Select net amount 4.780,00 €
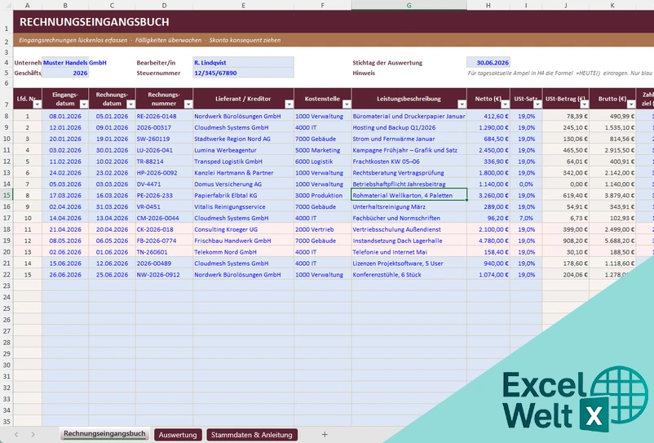654x443 pixels. pos(488,241)
